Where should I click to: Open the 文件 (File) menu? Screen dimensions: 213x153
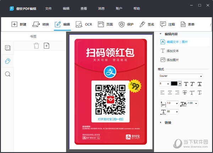pos(49,8)
